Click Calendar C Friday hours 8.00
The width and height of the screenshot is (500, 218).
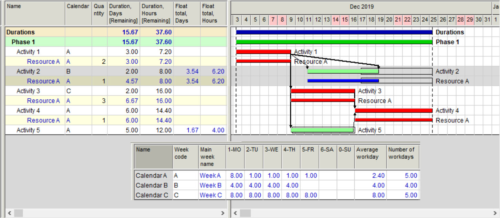point(311,195)
